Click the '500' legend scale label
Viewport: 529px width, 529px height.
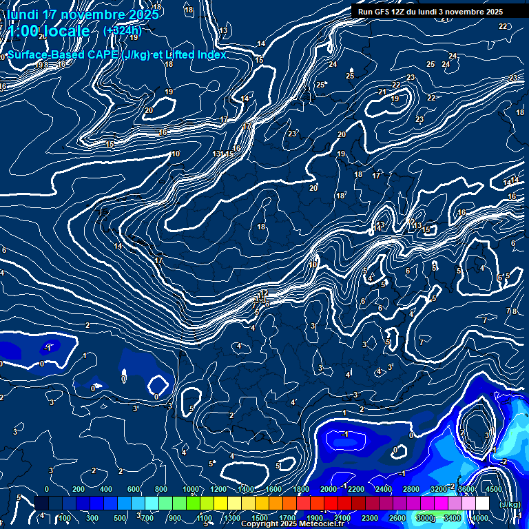click(x=120, y=518)
